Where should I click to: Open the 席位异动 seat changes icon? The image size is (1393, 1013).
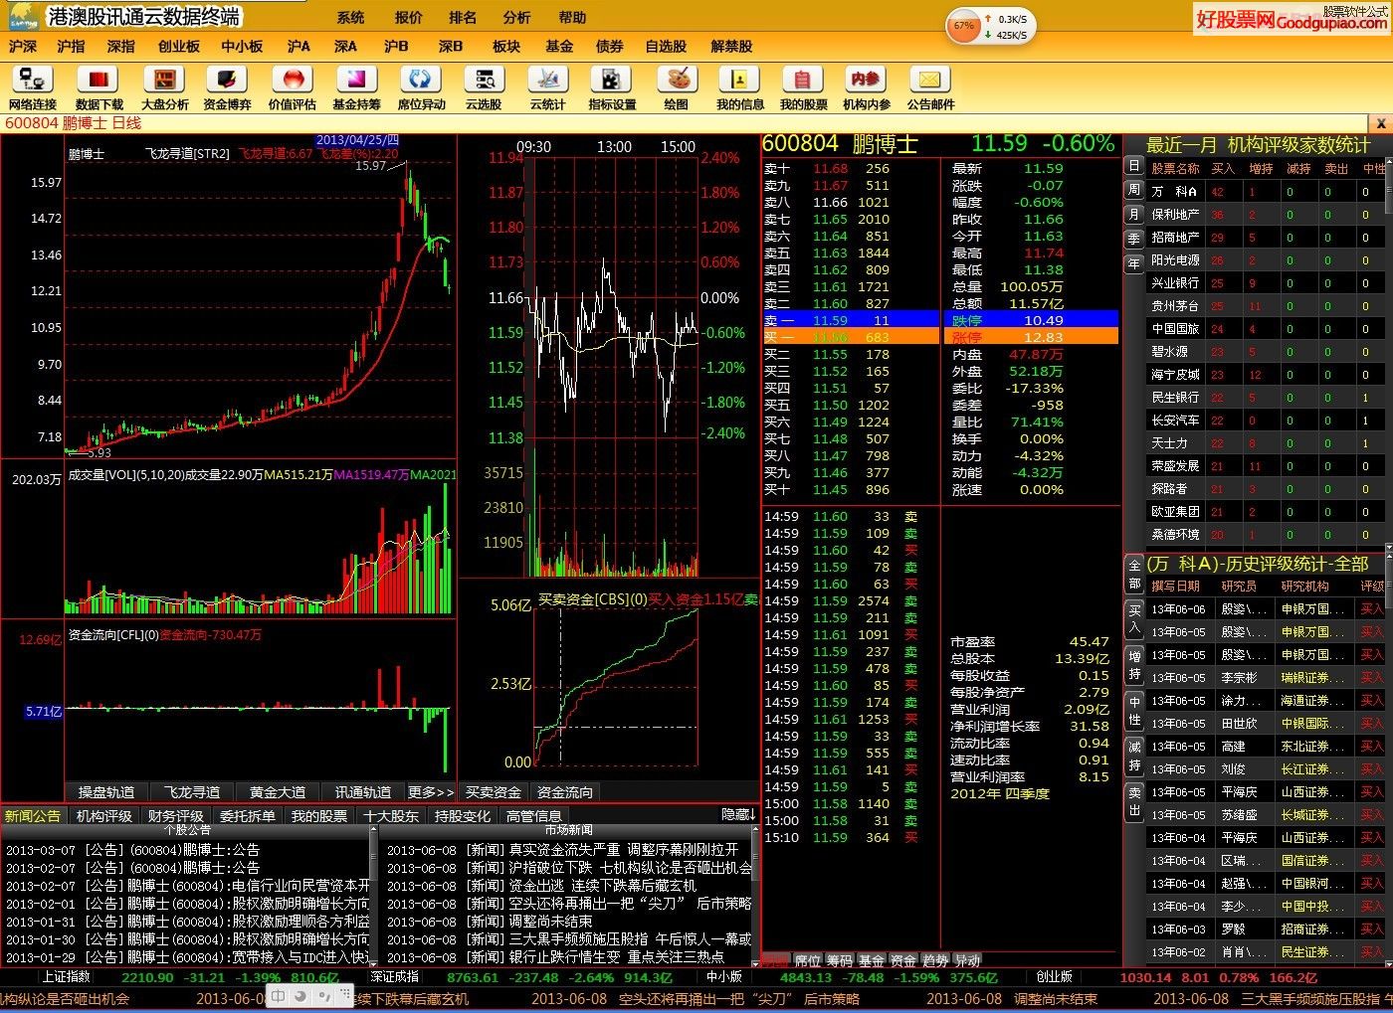(x=421, y=87)
